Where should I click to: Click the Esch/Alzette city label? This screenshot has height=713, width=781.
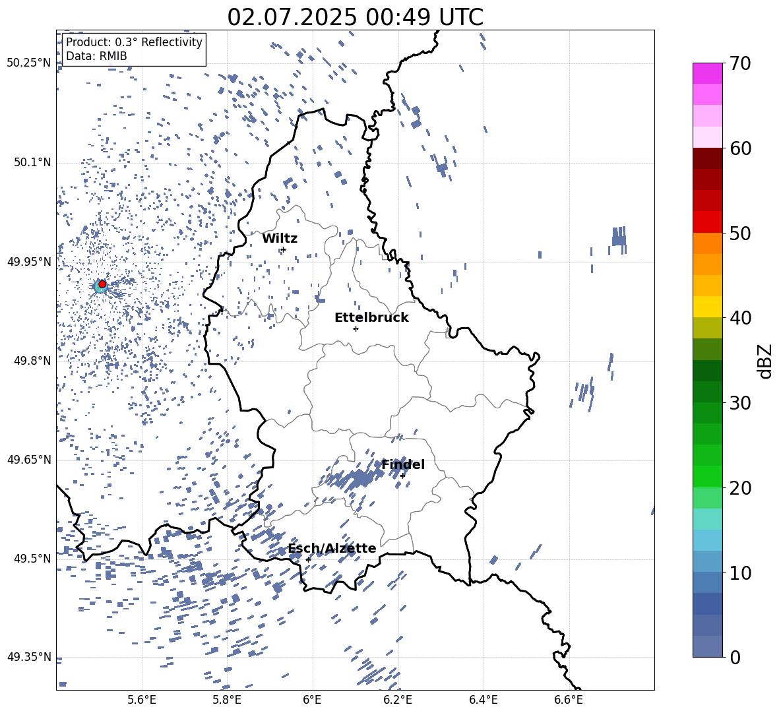tap(332, 548)
